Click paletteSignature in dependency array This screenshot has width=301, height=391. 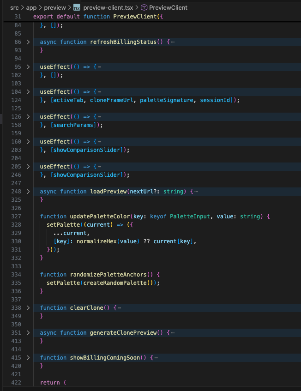[167, 100]
